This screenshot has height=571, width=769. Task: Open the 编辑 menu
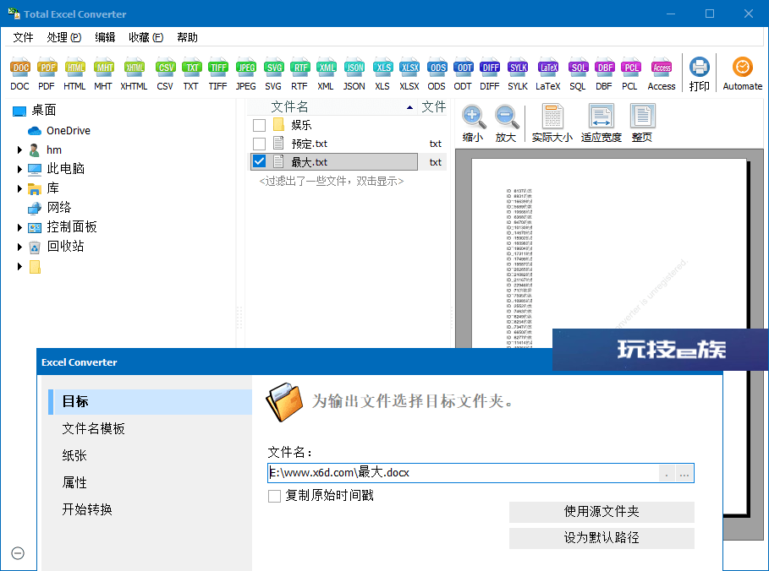[105, 37]
